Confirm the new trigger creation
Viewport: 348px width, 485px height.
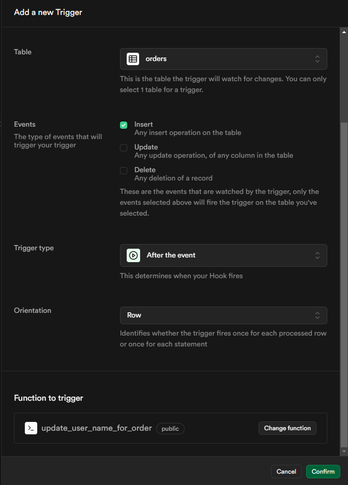323,471
